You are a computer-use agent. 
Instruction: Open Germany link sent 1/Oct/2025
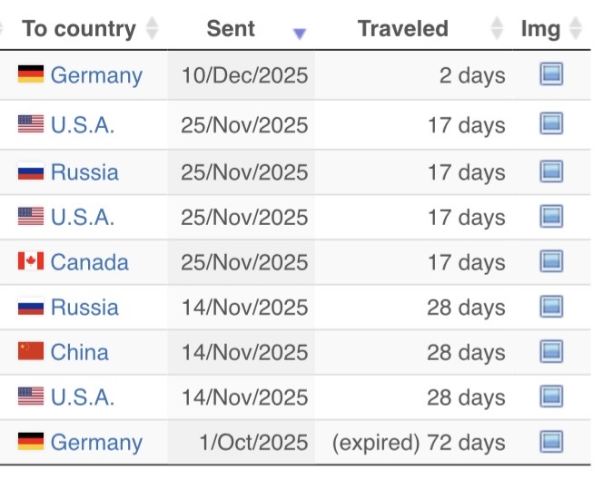click(x=96, y=442)
